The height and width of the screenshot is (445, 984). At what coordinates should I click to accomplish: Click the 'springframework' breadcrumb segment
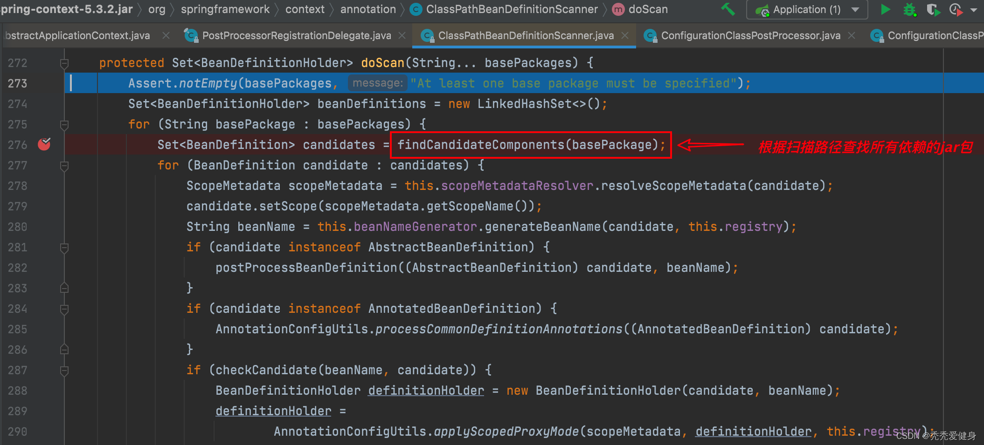[x=225, y=9]
